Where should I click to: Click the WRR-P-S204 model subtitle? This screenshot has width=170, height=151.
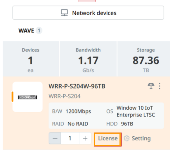[x=65, y=96]
